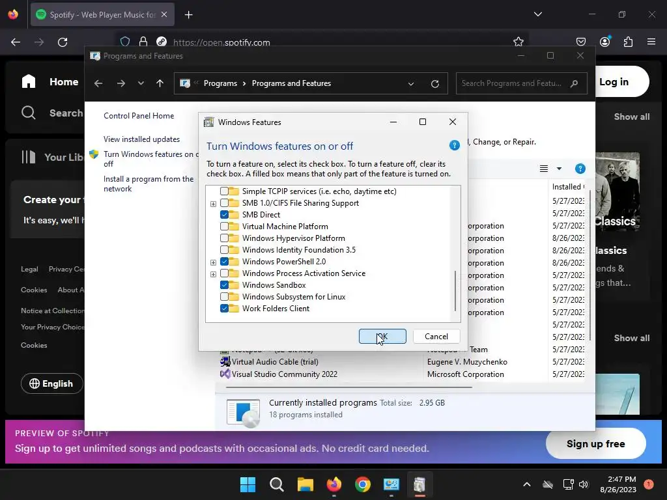Click the programs list horizontal scrollbar
The height and width of the screenshot is (500, 667).
[349, 387]
